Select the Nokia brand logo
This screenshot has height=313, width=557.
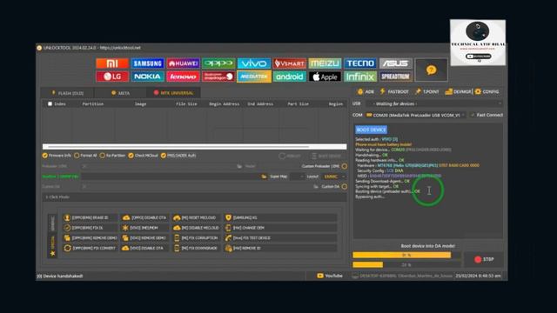pyautogui.click(x=148, y=77)
